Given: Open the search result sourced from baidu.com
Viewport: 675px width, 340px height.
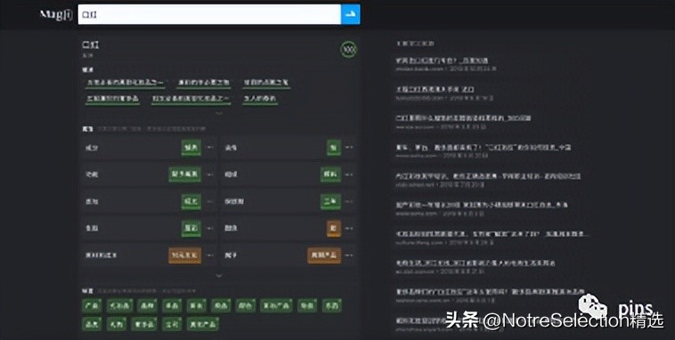Looking at the screenshot, I should pos(442,61).
